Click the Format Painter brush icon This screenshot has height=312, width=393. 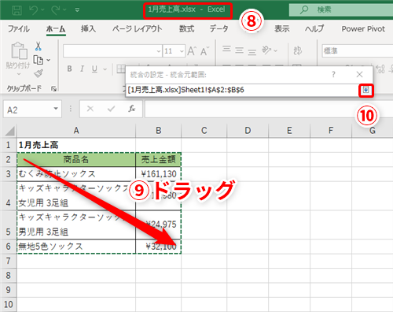click(x=39, y=73)
